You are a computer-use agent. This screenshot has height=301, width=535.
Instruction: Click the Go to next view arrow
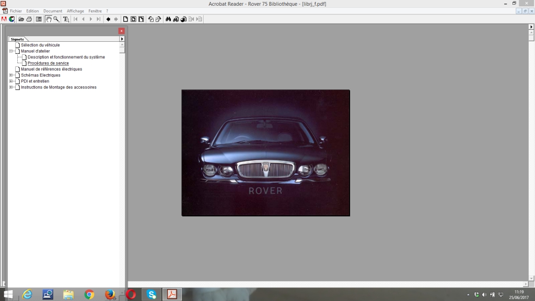click(x=116, y=19)
